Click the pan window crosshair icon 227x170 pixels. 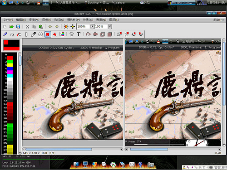coord(73,27)
